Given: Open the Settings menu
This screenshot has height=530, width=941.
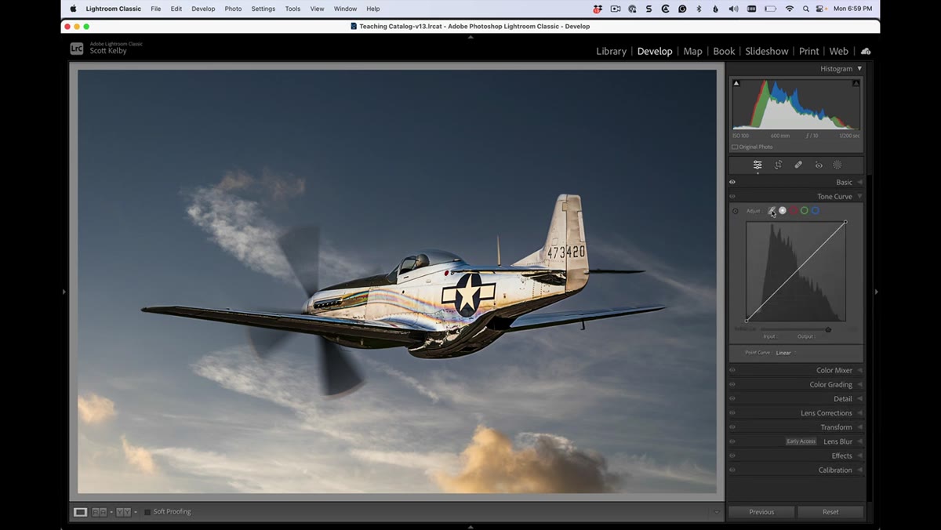Looking at the screenshot, I should click(x=263, y=9).
